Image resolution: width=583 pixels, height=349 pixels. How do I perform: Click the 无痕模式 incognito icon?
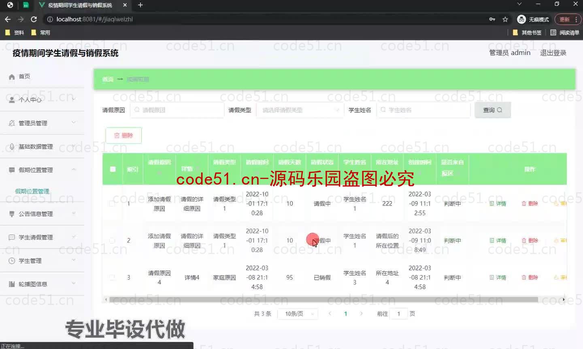(x=521, y=19)
